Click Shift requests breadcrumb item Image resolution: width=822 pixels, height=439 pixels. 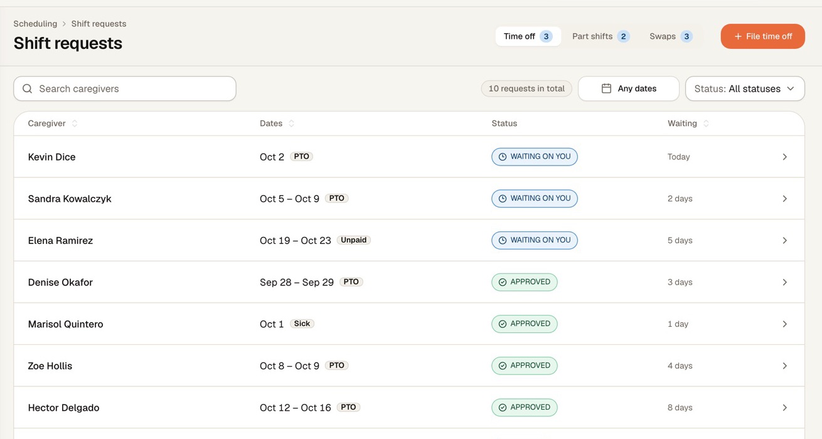(x=99, y=24)
